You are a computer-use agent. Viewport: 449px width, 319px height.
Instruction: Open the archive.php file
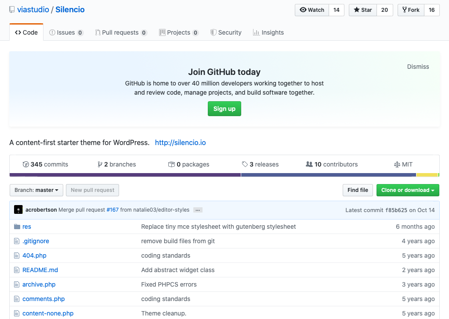pos(39,285)
